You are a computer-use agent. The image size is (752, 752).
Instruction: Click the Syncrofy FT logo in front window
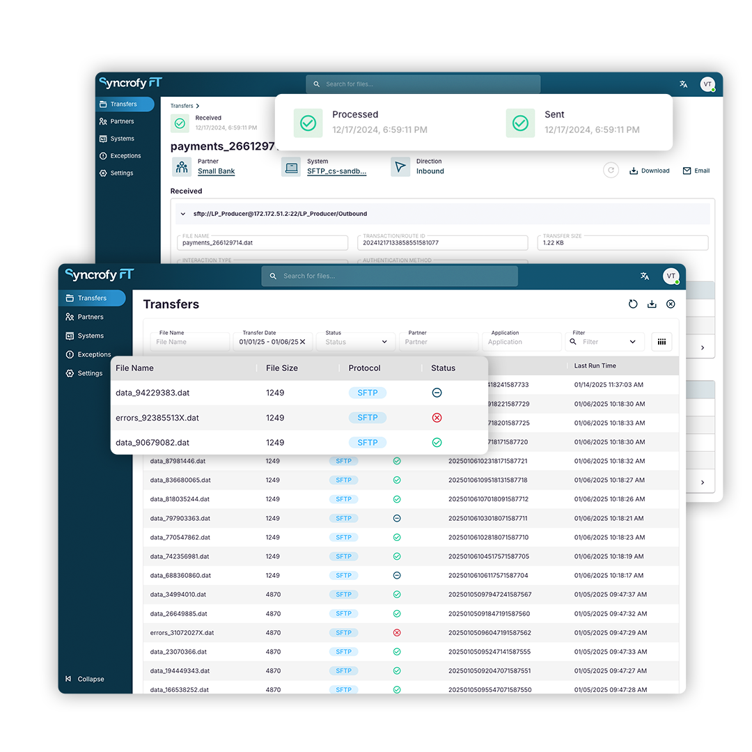pos(100,275)
